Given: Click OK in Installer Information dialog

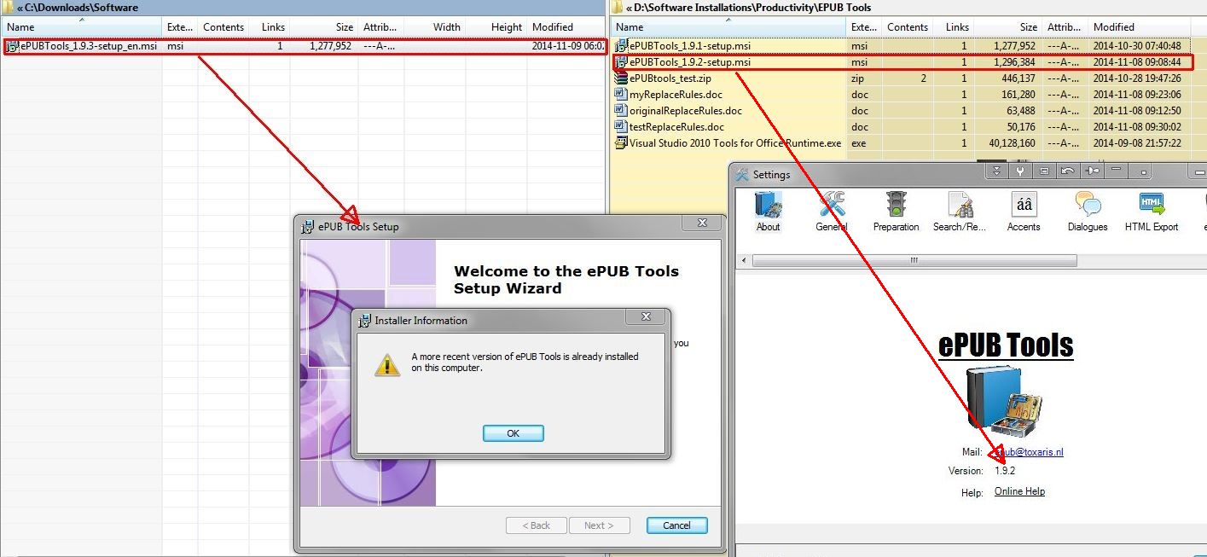Looking at the screenshot, I should tap(513, 433).
